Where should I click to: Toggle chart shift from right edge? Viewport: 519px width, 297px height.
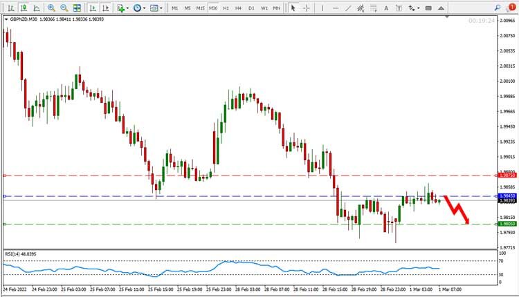pos(105,8)
